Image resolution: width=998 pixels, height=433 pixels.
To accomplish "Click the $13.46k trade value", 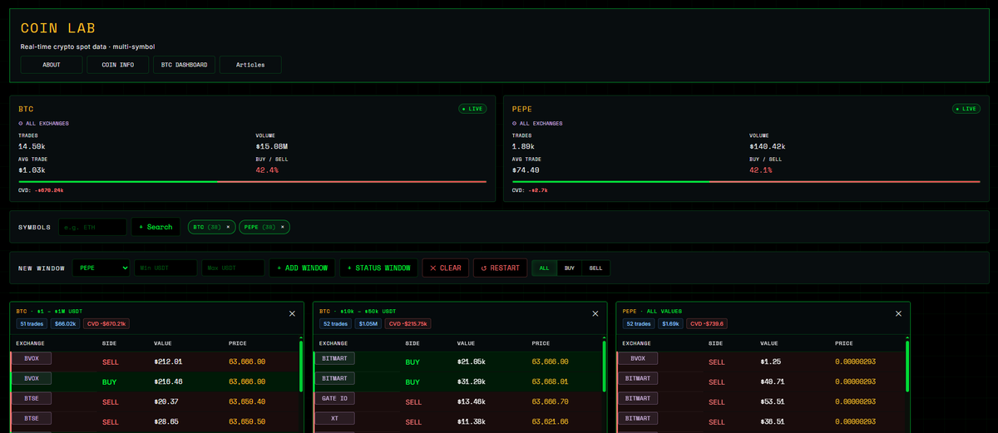I will click(x=472, y=402).
